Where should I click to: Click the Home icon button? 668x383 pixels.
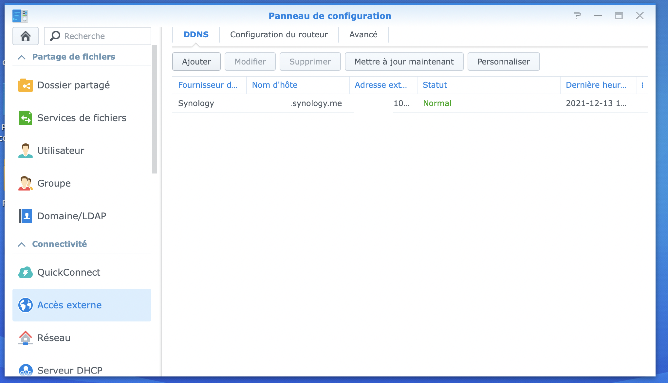coord(26,36)
